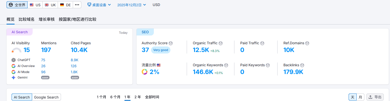
Task: Open AI Overview cited pages 126
Action: click(74, 66)
